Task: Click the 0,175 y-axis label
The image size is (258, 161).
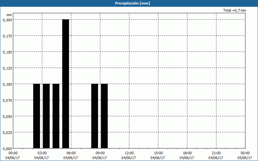Action: click(x=7, y=36)
